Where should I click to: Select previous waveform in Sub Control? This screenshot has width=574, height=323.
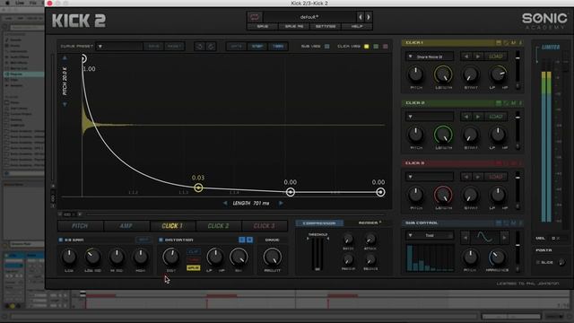(465, 238)
